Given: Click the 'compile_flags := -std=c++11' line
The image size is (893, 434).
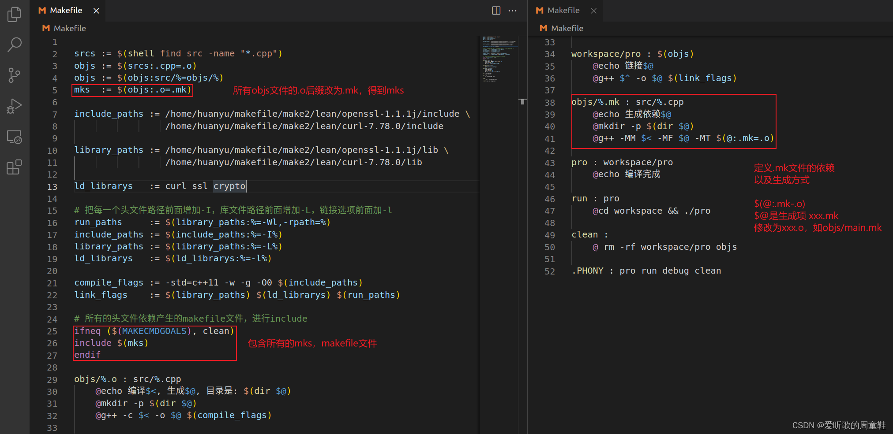Looking at the screenshot, I should pyautogui.click(x=218, y=283).
